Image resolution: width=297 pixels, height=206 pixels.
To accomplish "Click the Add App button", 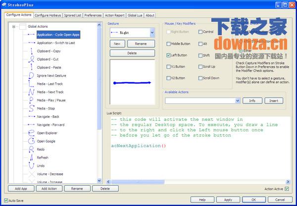I will click(21, 189).
